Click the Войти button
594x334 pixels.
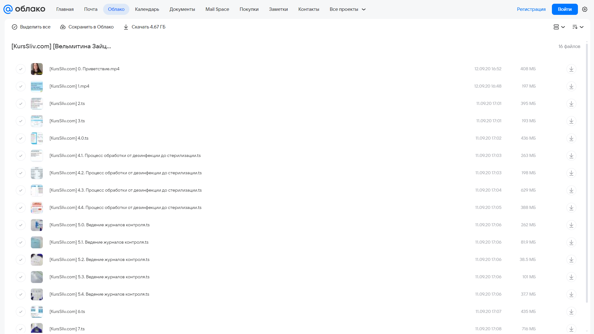click(565, 9)
